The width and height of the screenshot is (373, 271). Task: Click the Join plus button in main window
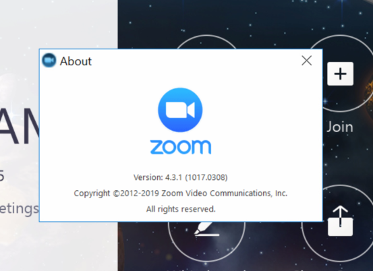[x=340, y=73]
